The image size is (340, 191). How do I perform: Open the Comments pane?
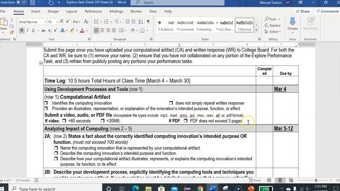(x=327, y=11)
